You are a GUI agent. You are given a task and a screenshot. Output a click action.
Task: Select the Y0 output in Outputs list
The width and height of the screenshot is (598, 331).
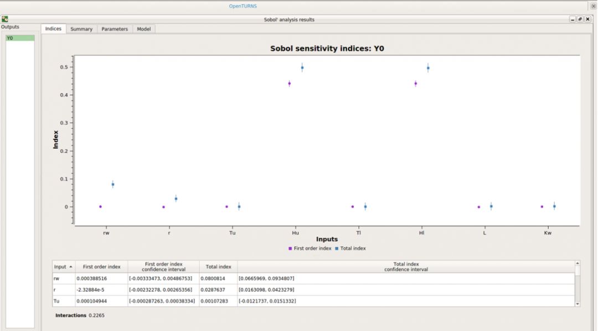click(x=20, y=38)
